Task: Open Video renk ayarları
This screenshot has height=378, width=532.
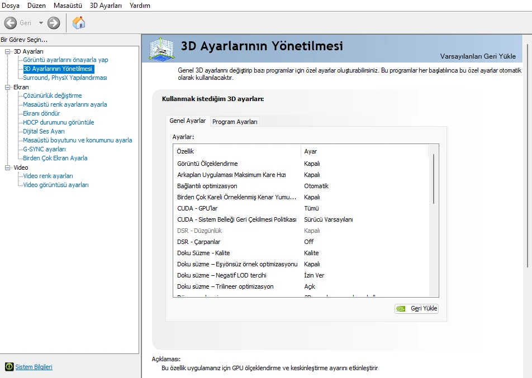Action: [48, 176]
